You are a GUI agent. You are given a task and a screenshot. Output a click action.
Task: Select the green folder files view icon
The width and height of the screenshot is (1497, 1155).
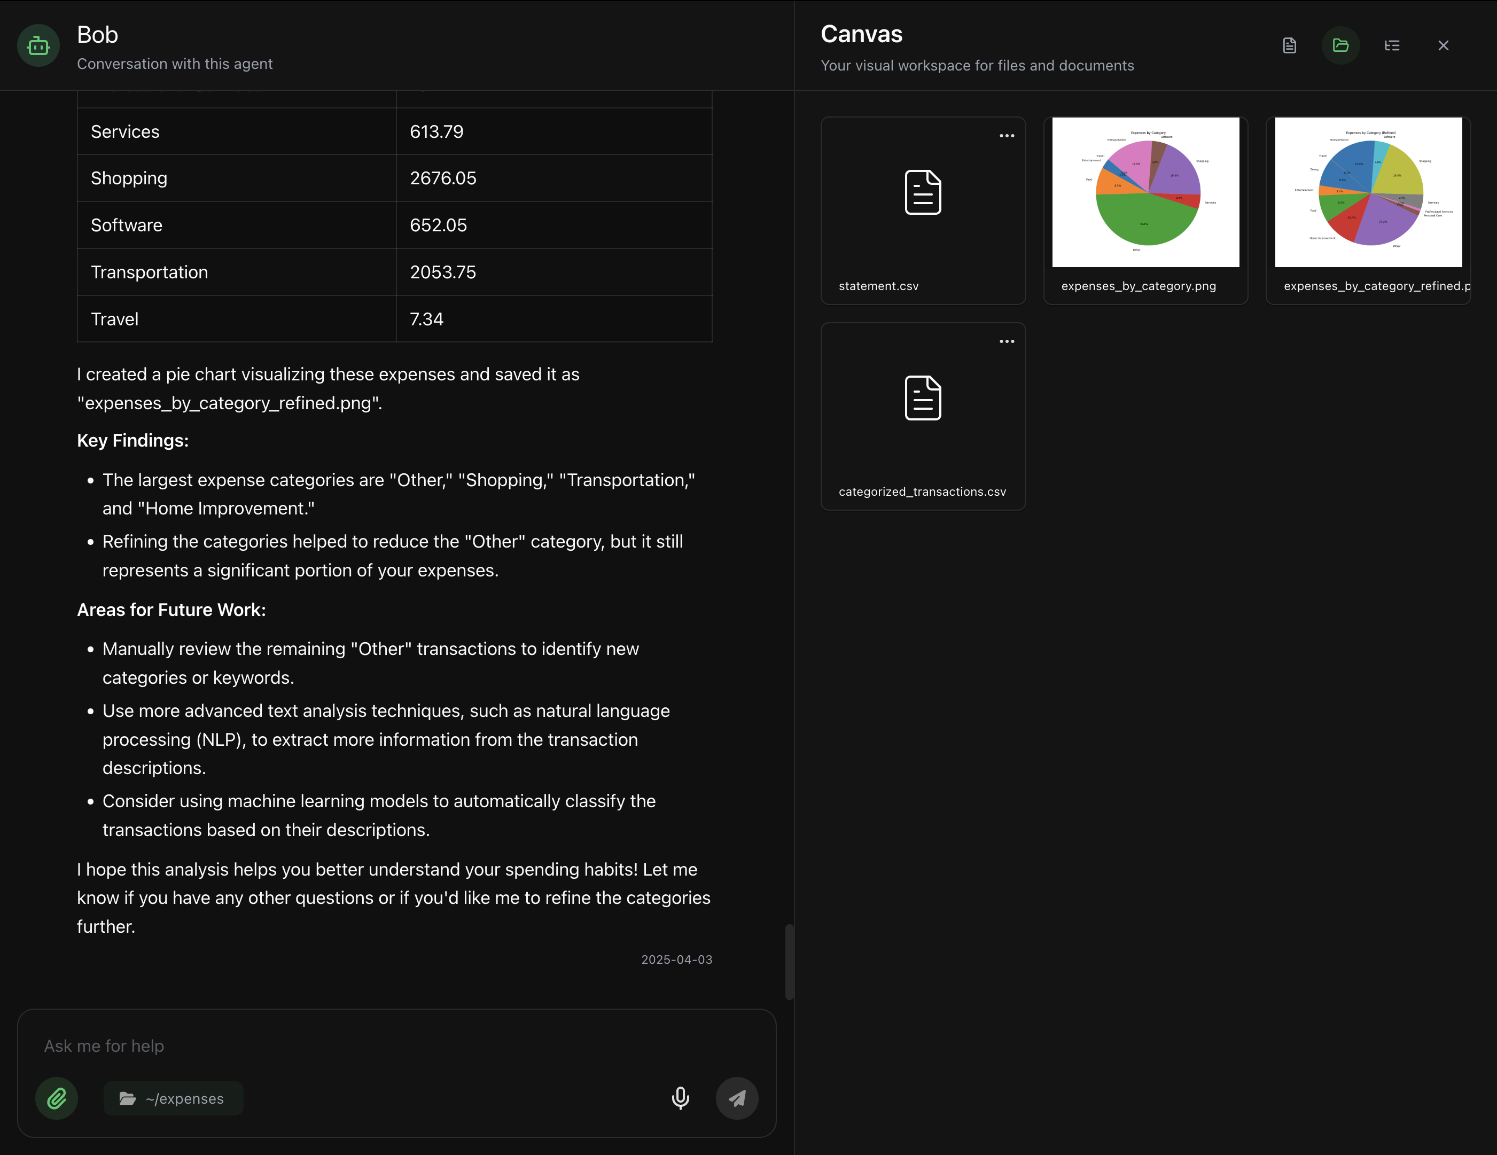tap(1340, 45)
